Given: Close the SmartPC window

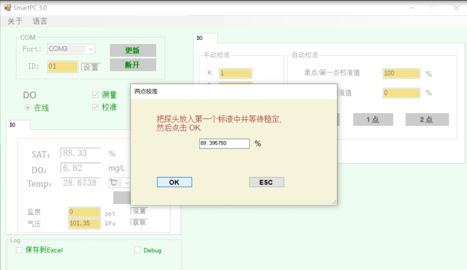Looking at the screenshot, I should tap(456, 8).
